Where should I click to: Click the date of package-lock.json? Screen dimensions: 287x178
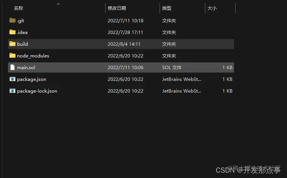point(126,91)
